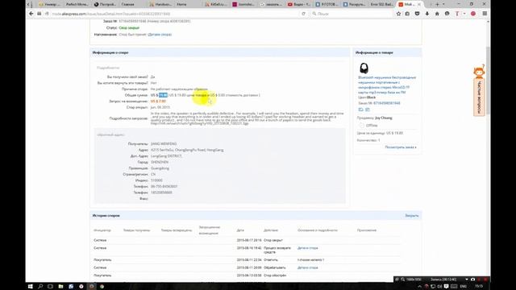Image resolution: width=516 pixels, height=290 pixels.
Task: Click the headphones product thumbnail
Action: (364, 68)
